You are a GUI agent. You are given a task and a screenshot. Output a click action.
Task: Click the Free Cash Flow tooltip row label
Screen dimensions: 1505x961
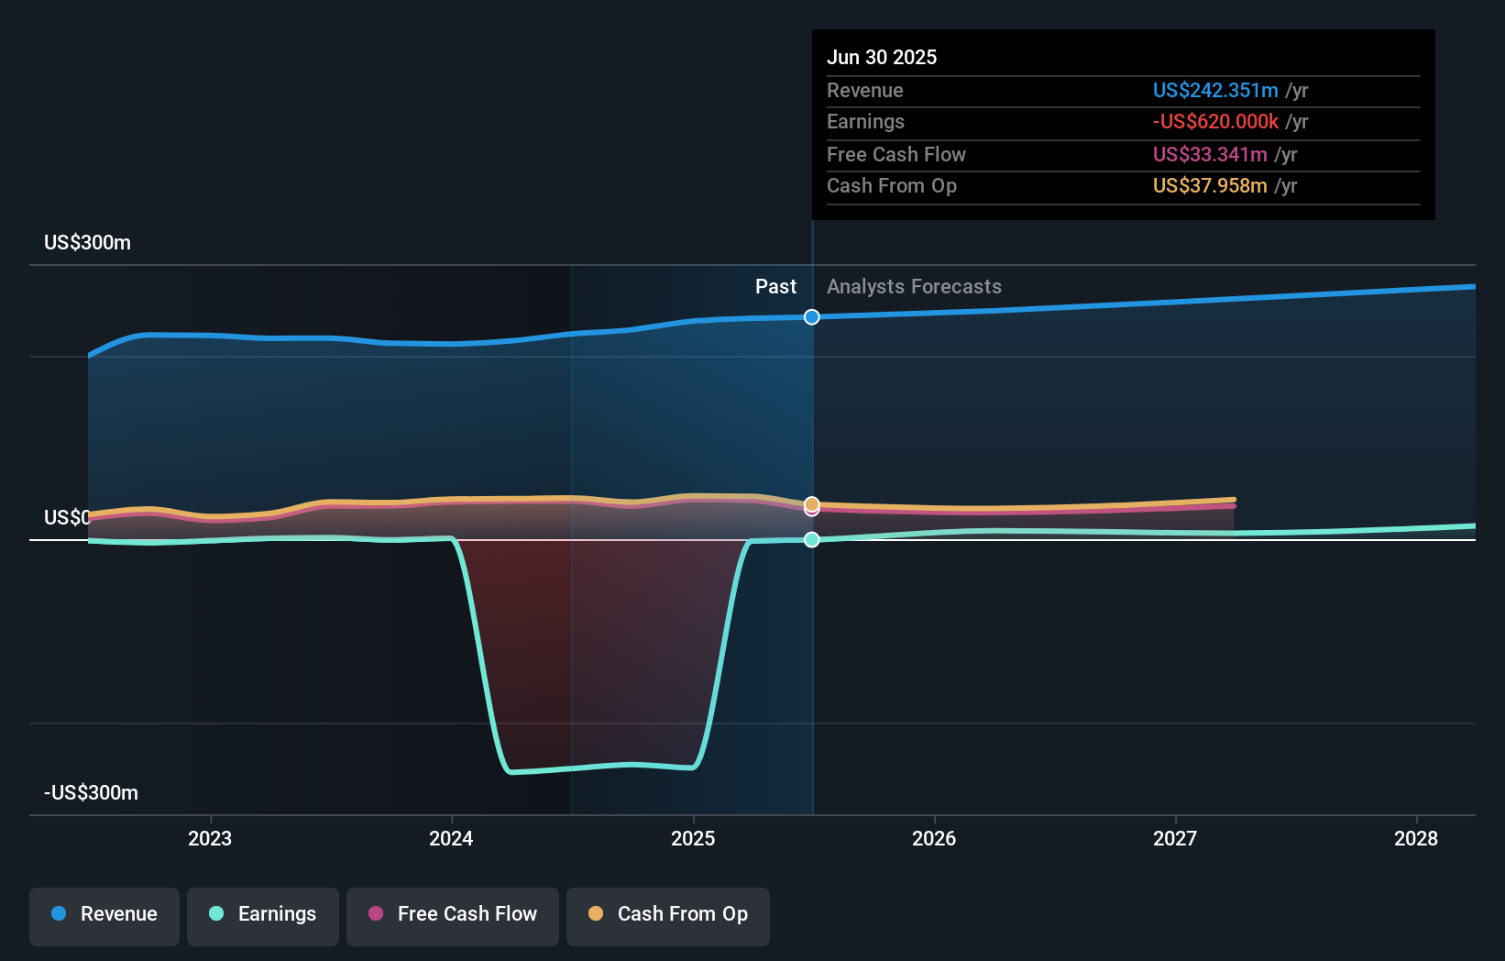pyautogui.click(x=896, y=155)
